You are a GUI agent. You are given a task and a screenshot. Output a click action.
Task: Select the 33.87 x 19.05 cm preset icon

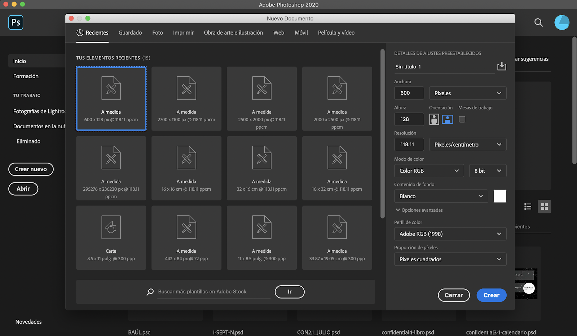[x=337, y=227]
